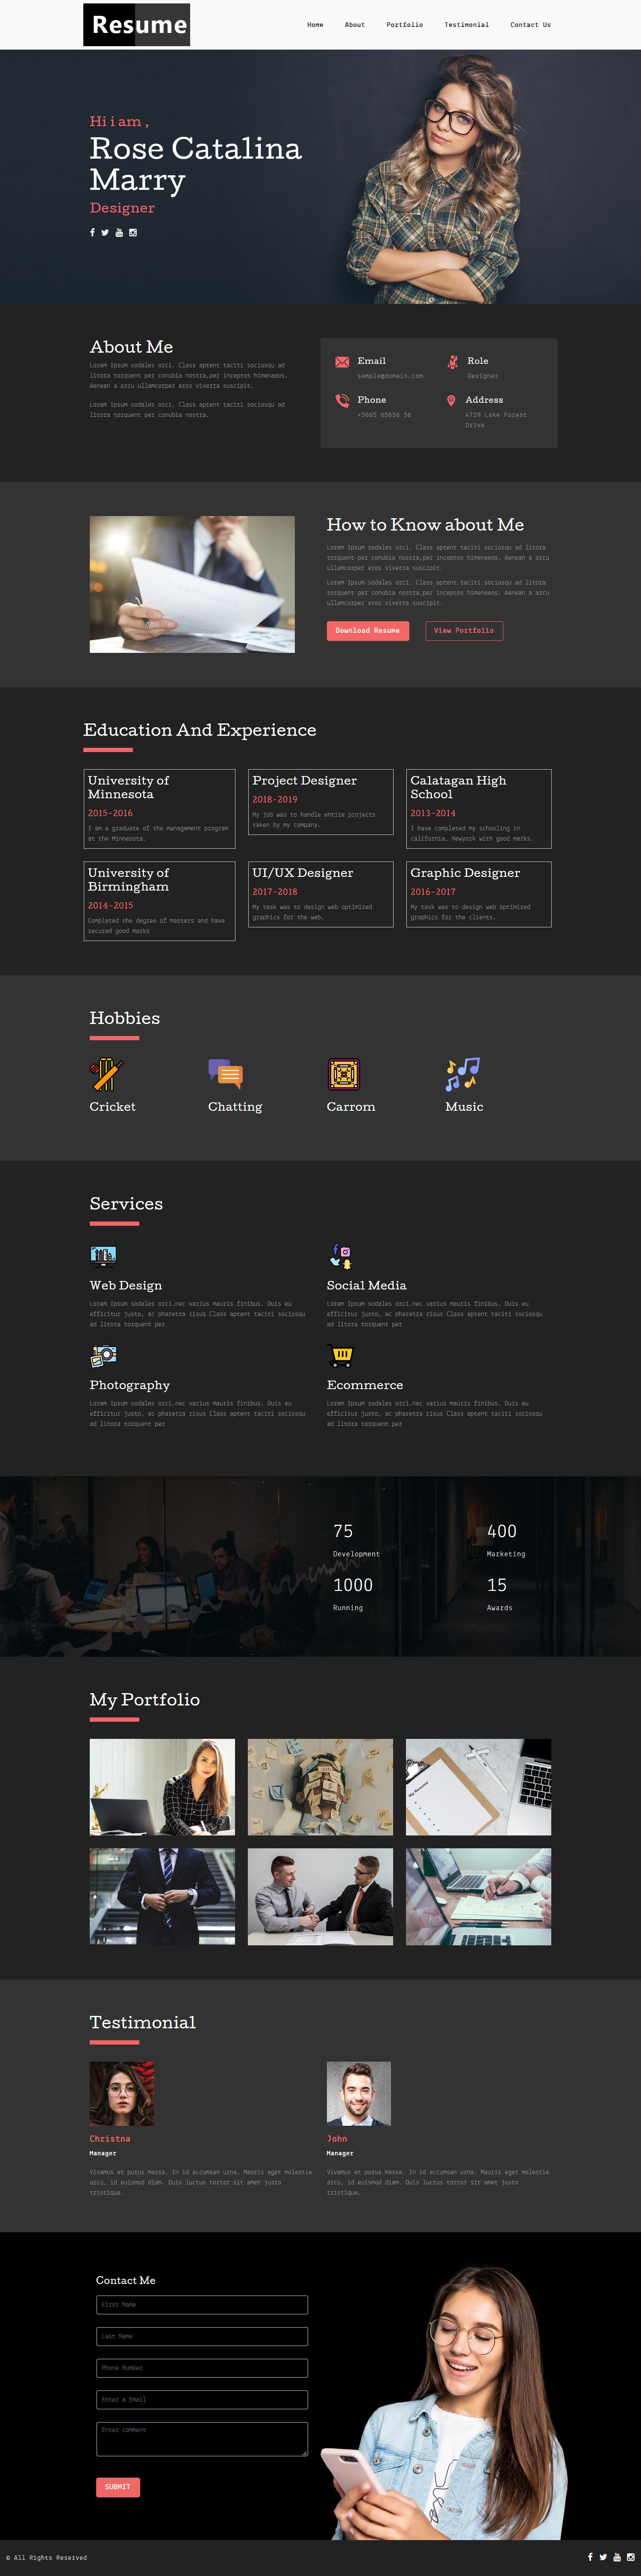This screenshot has height=2576, width=641.
Task: Open the Twitter icon under the Designer title
Action: tap(105, 232)
